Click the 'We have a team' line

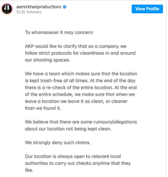click(81, 74)
